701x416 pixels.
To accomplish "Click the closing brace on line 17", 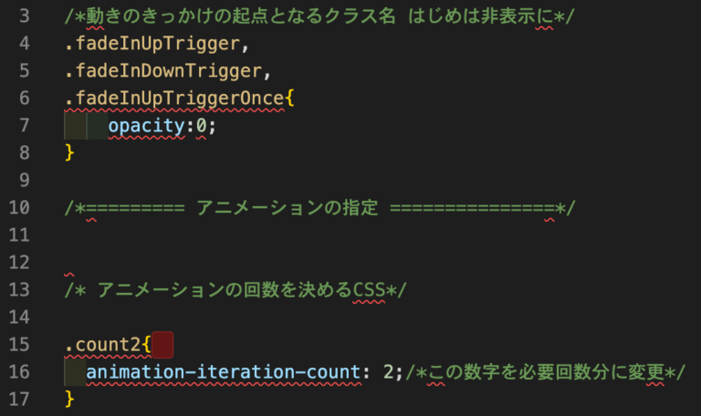I will [x=69, y=399].
